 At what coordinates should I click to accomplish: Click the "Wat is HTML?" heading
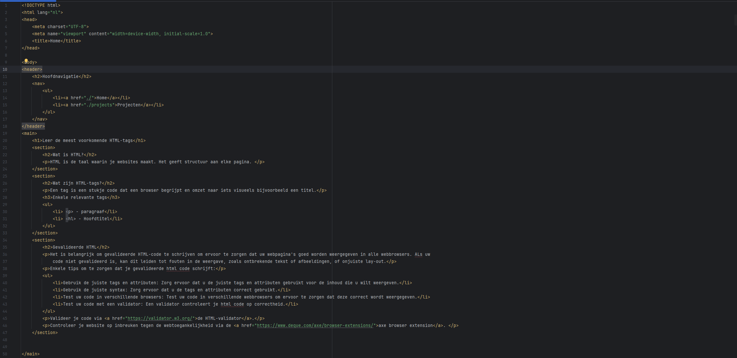click(68, 155)
